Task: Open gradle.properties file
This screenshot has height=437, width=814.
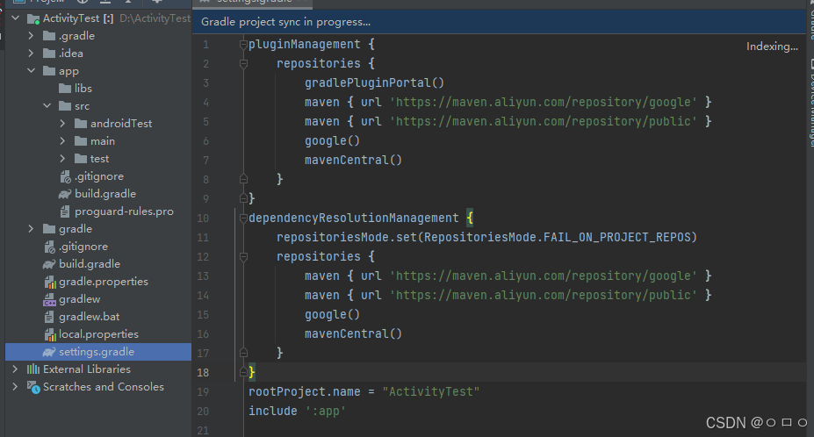Action: tap(104, 282)
